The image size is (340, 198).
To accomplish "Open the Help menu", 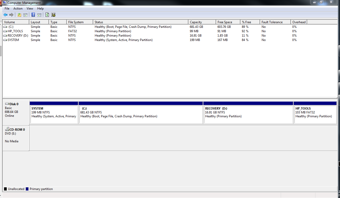I will pyautogui.click(x=40, y=9).
